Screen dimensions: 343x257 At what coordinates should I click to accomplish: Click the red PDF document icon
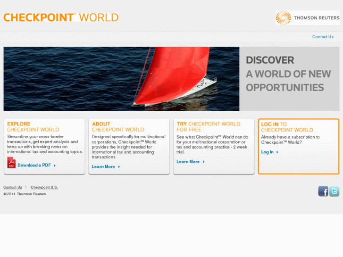coord(11,163)
